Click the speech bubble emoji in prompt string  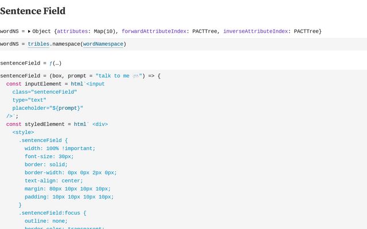[136, 76]
